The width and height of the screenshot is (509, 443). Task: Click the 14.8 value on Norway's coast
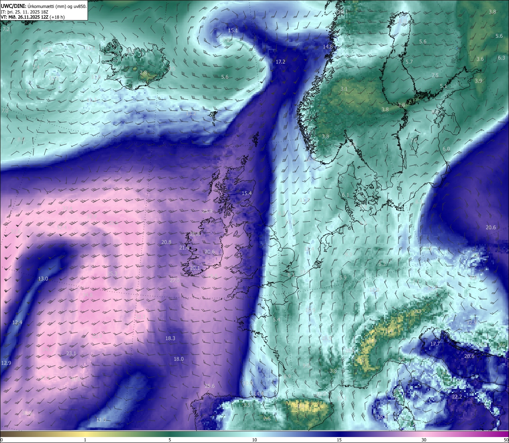coord(328,46)
